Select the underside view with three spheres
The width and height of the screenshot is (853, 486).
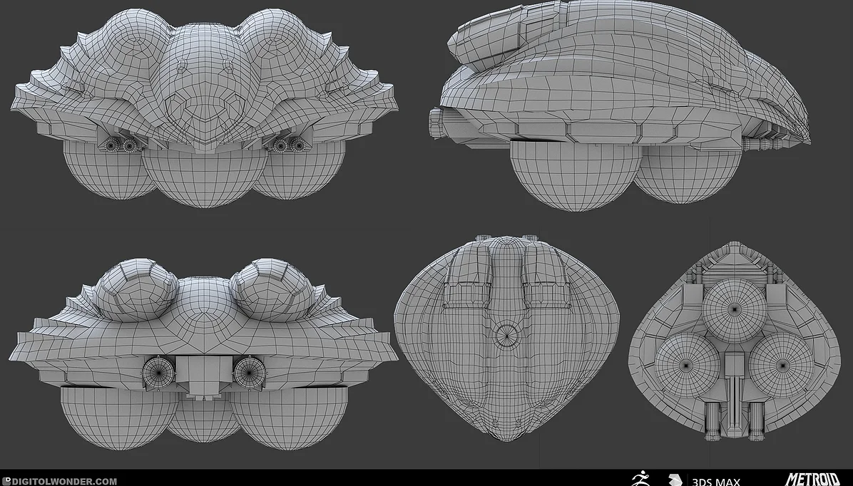tap(735, 341)
